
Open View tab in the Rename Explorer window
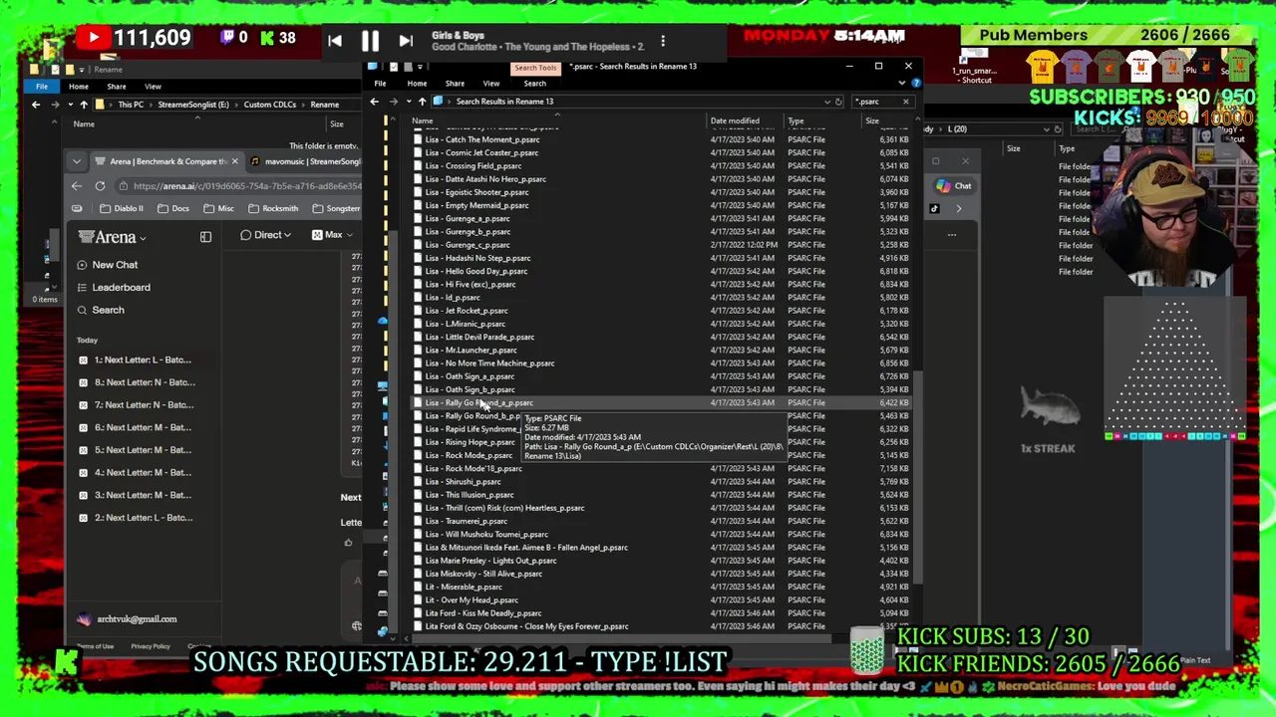click(x=153, y=87)
